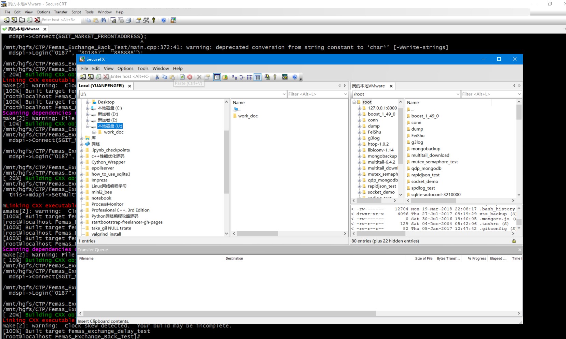Close the Local (YUANPENGFEI) tab
Image resolution: width=566 pixels, height=339 pixels.
pos(130,86)
